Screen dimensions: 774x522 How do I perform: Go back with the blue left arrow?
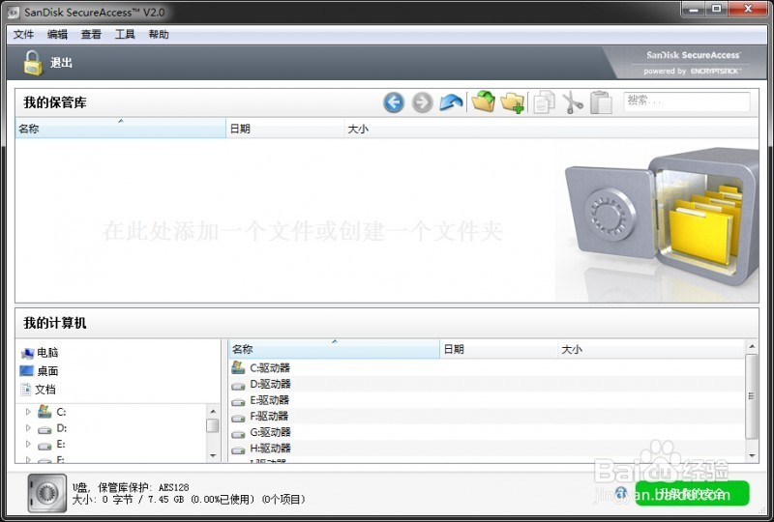tap(394, 102)
